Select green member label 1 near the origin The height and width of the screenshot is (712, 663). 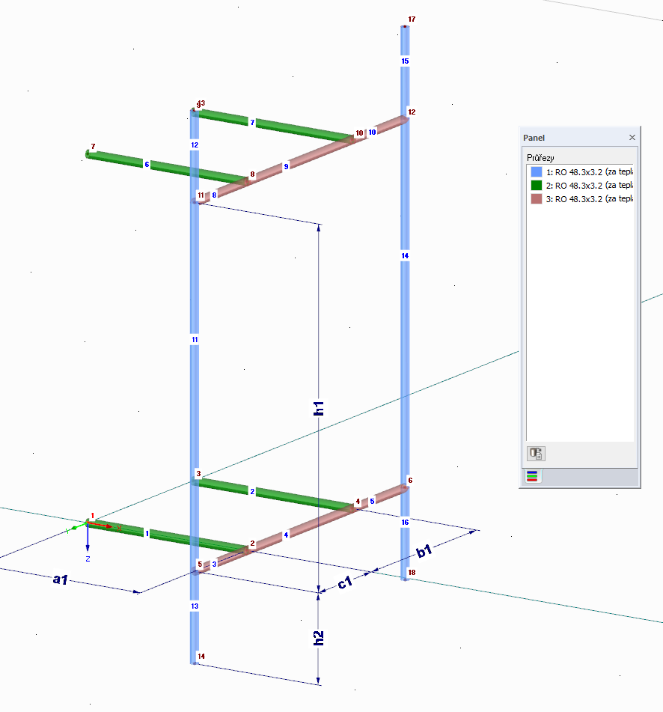(x=147, y=533)
